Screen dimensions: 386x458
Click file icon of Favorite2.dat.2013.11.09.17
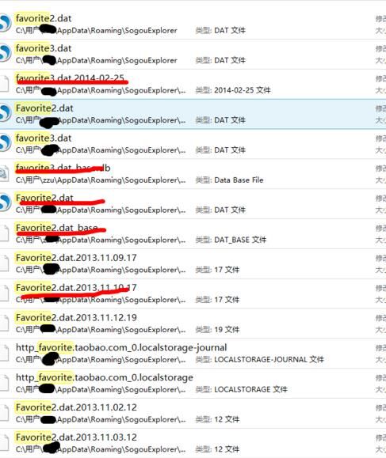(x=4, y=263)
